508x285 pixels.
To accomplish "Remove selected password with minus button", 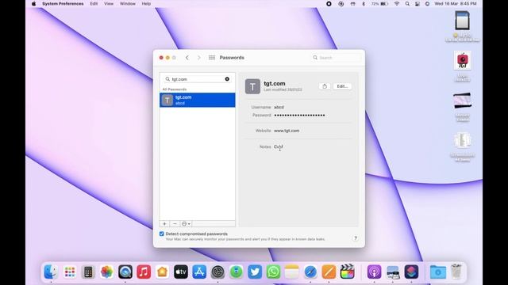I will (175, 223).
